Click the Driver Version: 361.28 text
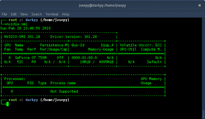 point(74,37)
